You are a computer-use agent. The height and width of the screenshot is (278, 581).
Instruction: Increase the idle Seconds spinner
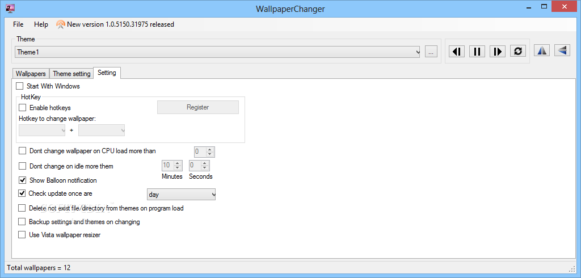204,163
